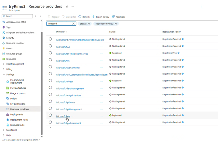Open Diagnose and solve problems
Viewport: 218px width, 141px height.
pyautogui.click(x=20, y=32)
